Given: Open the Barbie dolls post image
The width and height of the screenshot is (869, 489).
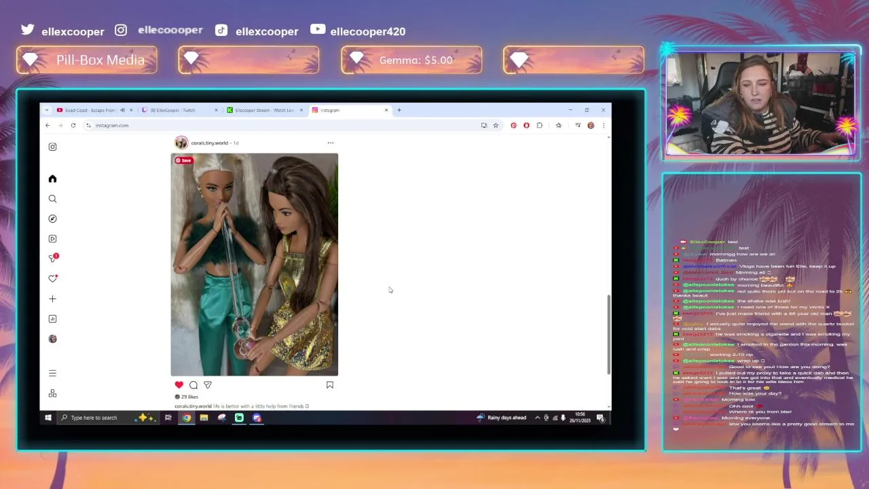Looking at the screenshot, I should [x=255, y=264].
